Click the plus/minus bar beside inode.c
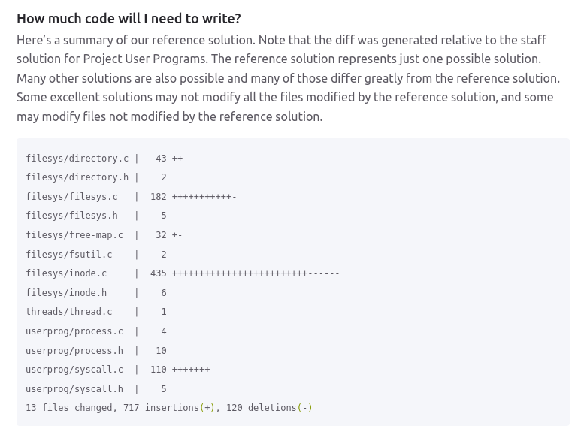Viewport: 584px width, 438px height. (x=256, y=273)
